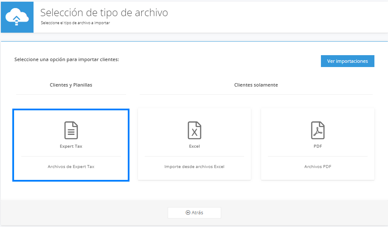Image resolution: width=388 pixels, height=227 pixels.
Task: Click 'Seleccione el tipo de archivo a importar' subtitle
Action: [x=76, y=23]
